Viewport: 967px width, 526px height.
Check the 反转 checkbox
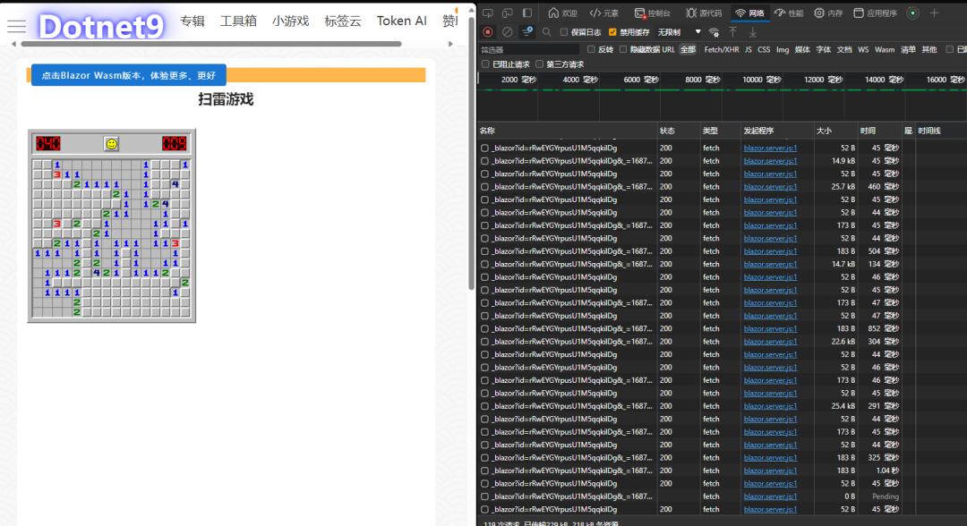pos(591,49)
